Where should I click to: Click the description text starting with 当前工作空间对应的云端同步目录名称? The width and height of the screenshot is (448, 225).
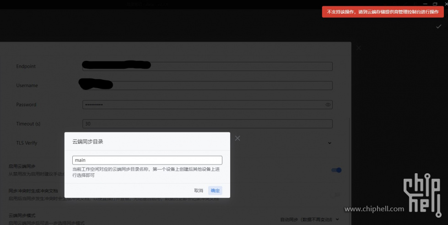(x=146, y=172)
